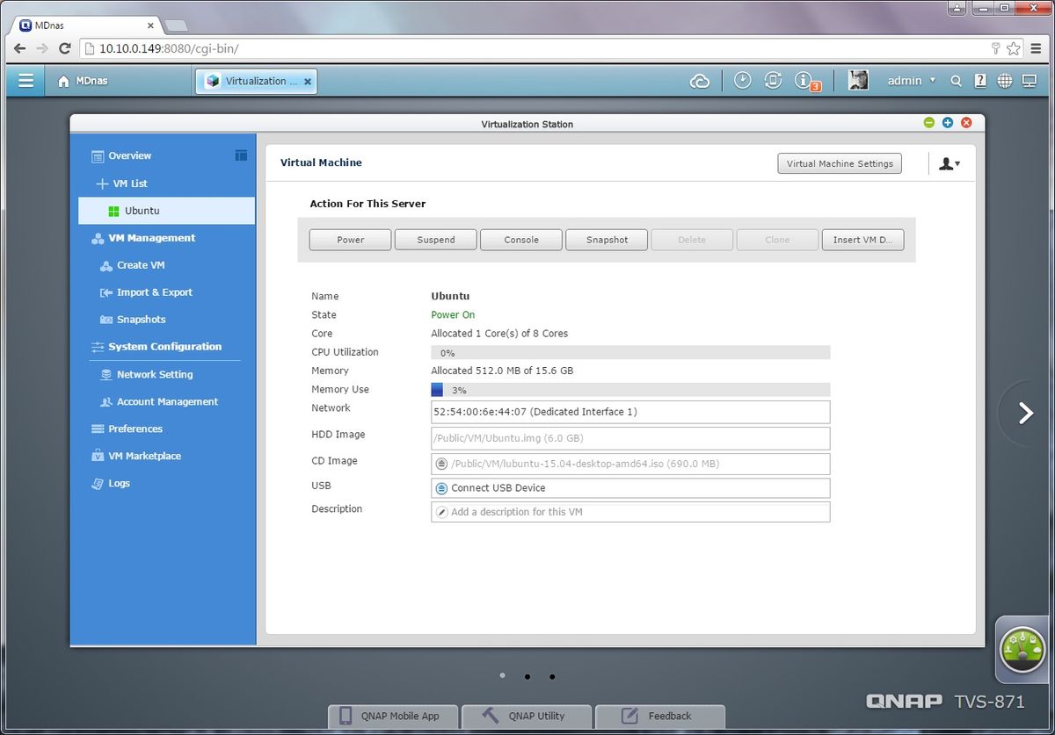Viewport: 1055px width, 735px height.
Task: Open Account Management in sidebar
Action: pos(167,401)
